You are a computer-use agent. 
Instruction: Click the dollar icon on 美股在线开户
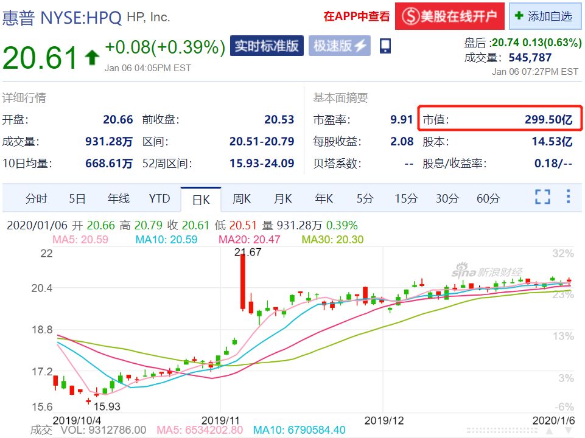410,16
